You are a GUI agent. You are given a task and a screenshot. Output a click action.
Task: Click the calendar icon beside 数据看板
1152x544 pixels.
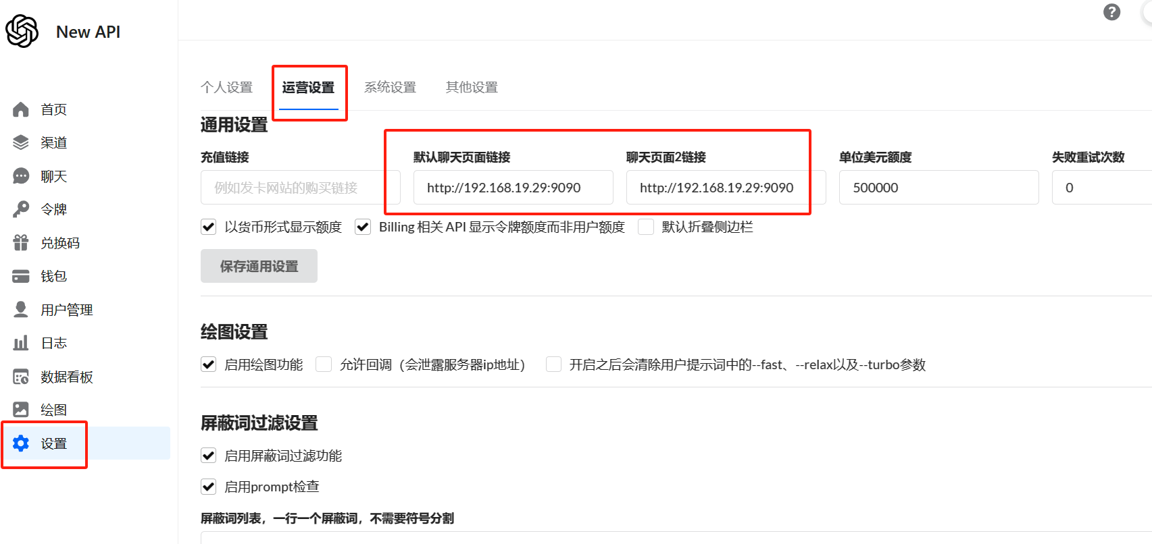pos(21,377)
